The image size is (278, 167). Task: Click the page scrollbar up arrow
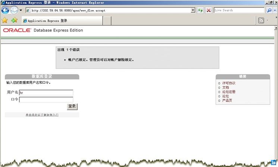pyautogui.click(x=276, y=28)
